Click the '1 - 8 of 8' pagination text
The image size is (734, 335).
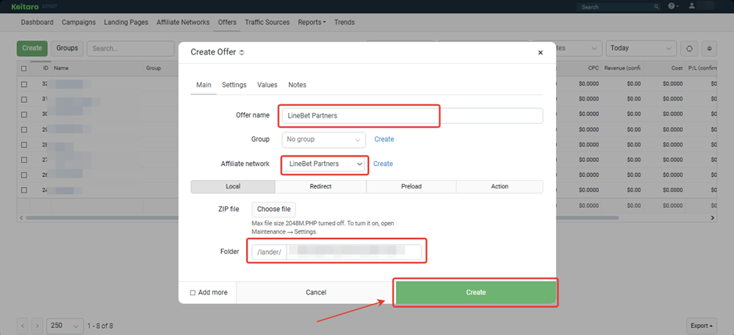[100, 326]
